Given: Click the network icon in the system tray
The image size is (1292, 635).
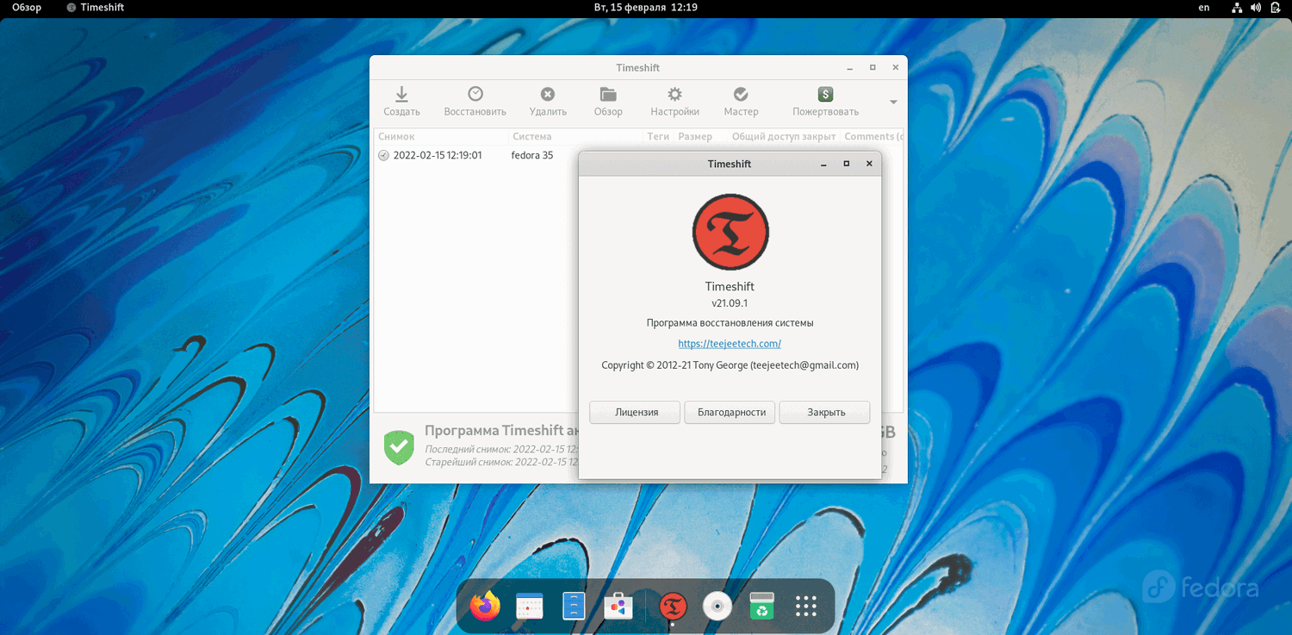Looking at the screenshot, I should pyautogui.click(x=1237, y=8).
